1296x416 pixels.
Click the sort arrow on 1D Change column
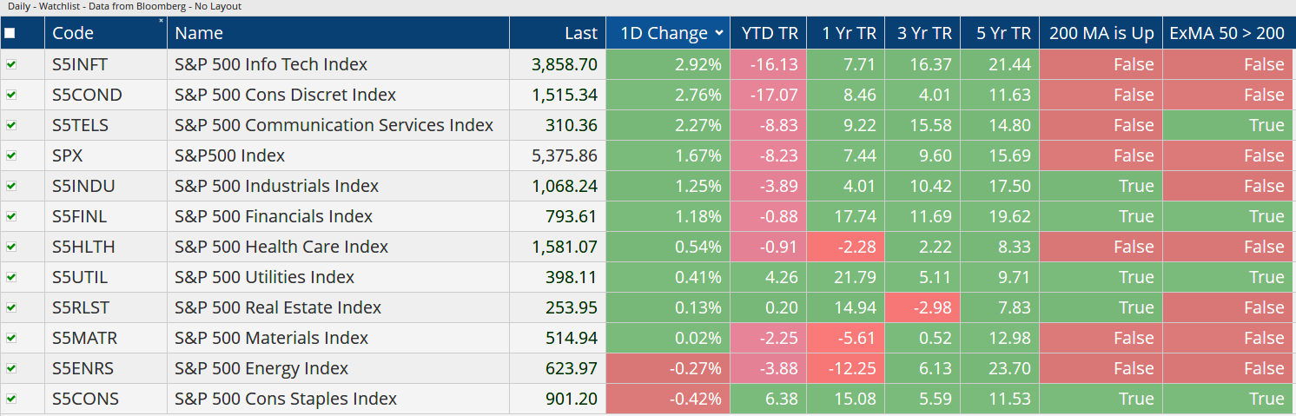tap(718, 34)
